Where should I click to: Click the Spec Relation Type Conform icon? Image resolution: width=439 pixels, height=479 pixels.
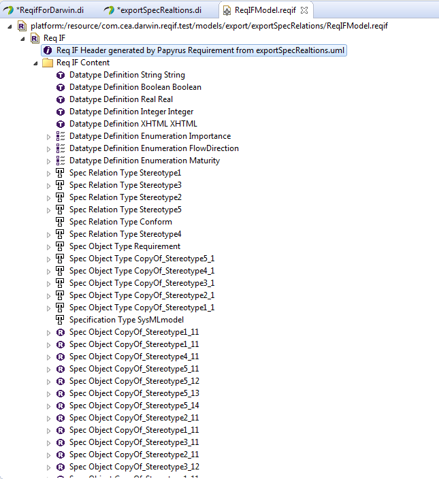point(60,222)
